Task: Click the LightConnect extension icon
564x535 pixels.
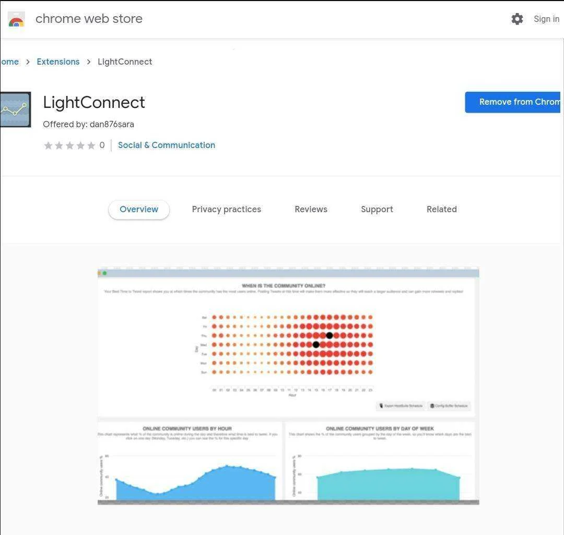Action: [x=16, y=110]
